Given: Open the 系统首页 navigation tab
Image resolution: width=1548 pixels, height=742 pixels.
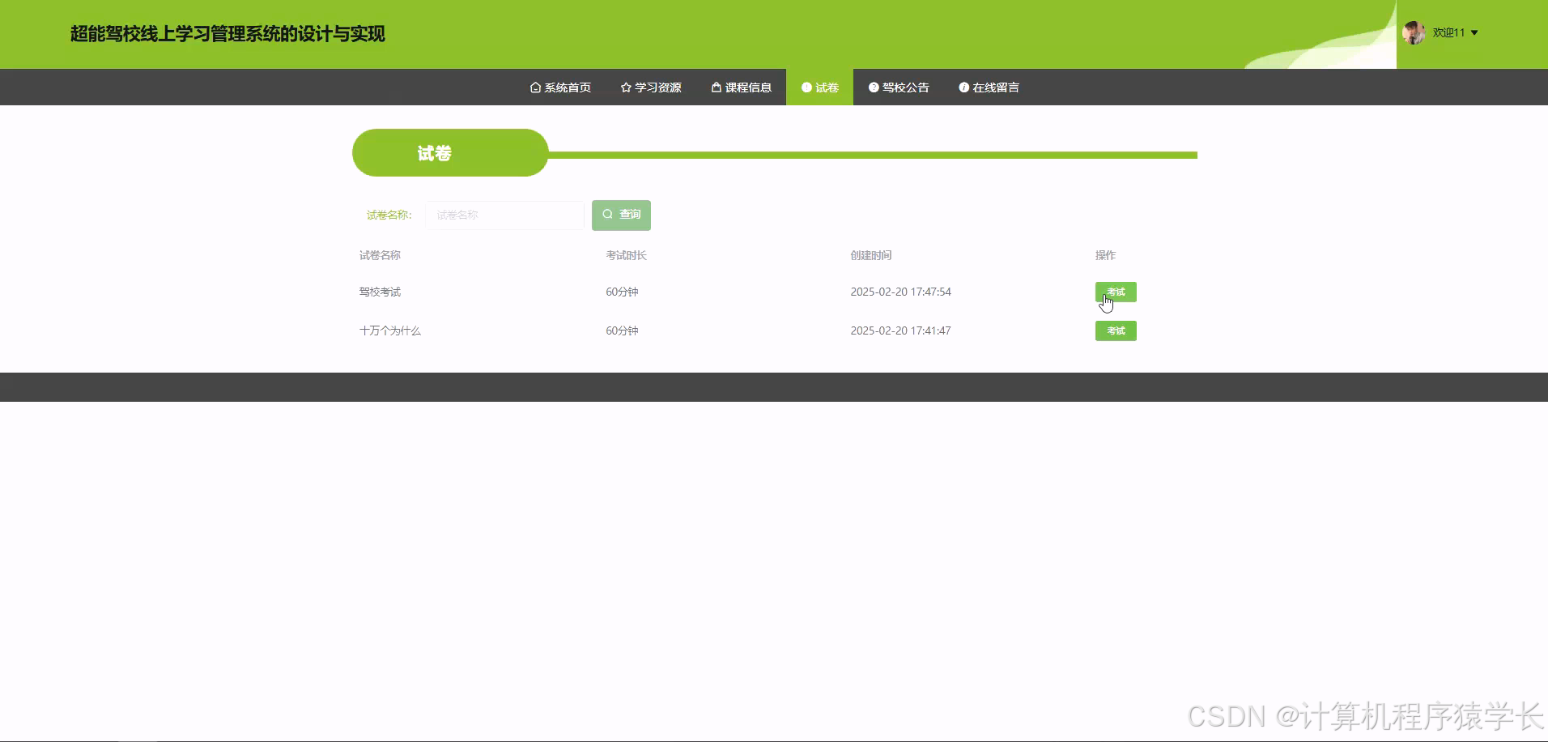Looking at the screenshot, I should coord(560,87).
